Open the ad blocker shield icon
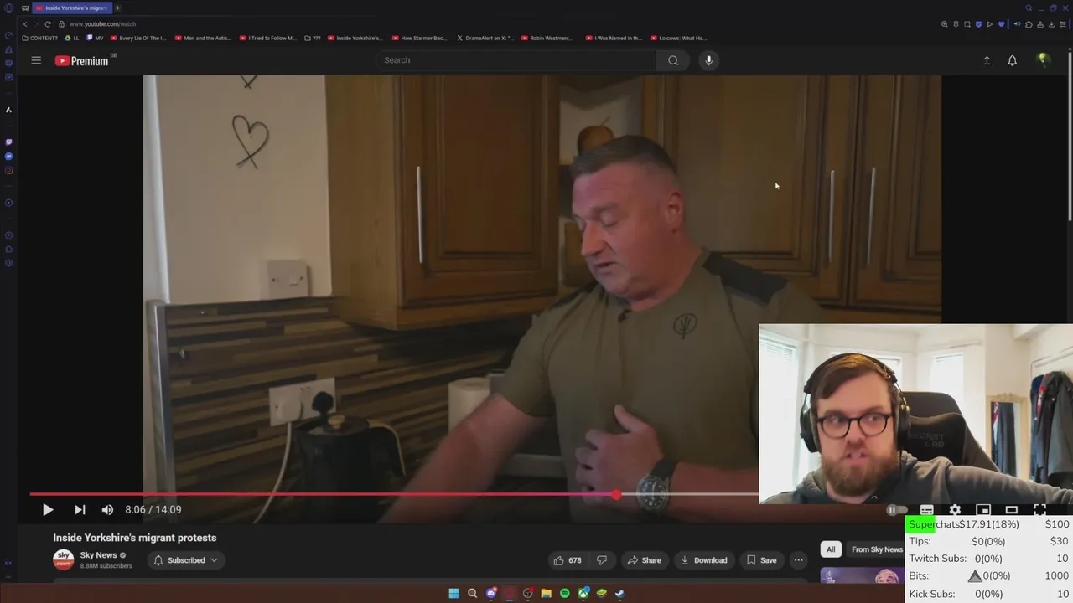This screenshot has width=1073, height=603. pyautogui.click(x=978, y=24)
